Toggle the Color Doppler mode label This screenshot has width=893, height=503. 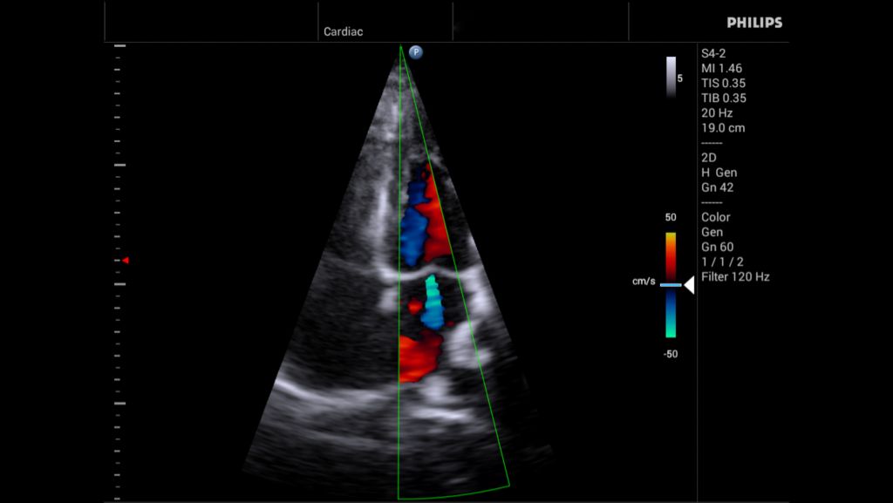click(x=719, y=217)
